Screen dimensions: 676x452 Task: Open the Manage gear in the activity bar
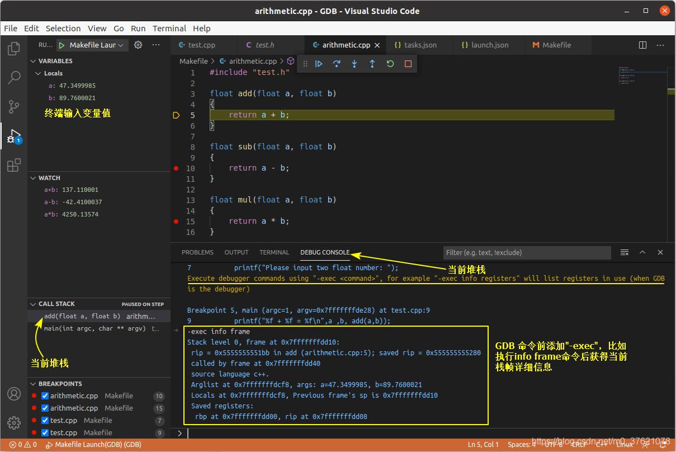point(14,422)
